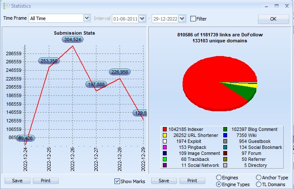Click the 69,426 data mark

pyautogui.click(x=26, y=138)
